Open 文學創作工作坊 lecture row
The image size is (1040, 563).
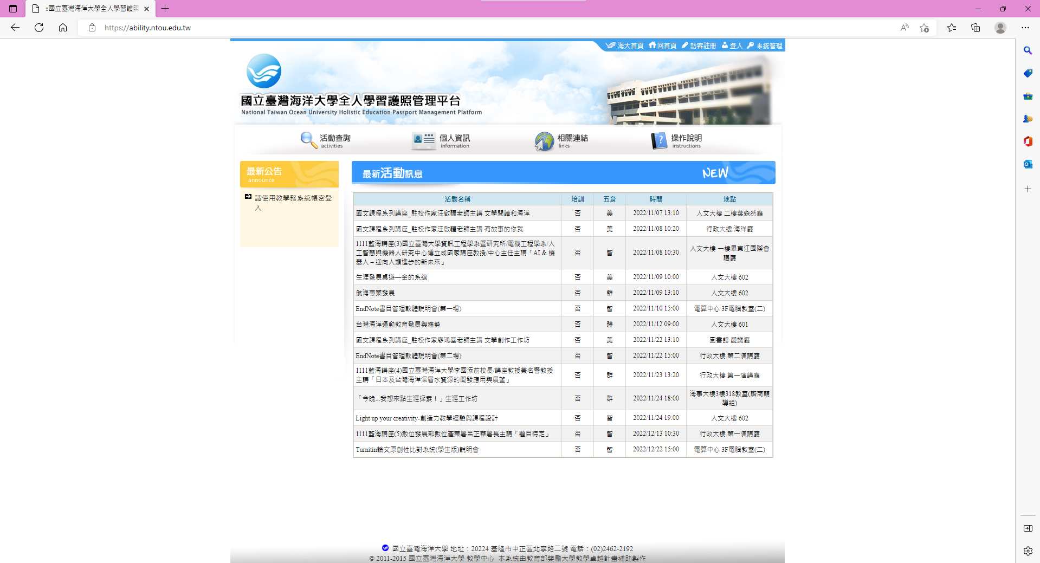click(443, 340)
